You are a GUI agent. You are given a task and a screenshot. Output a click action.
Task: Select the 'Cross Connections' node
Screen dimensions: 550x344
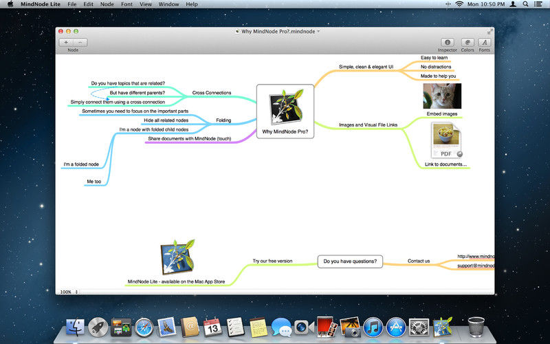pyautogui.click(x=212, y=93)
